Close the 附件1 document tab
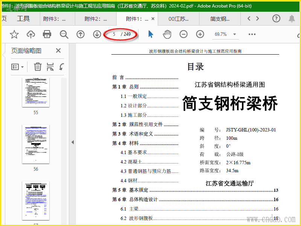The width and height of the screenshot is (301, 226). pyautogui.click(x=153, y=18)
